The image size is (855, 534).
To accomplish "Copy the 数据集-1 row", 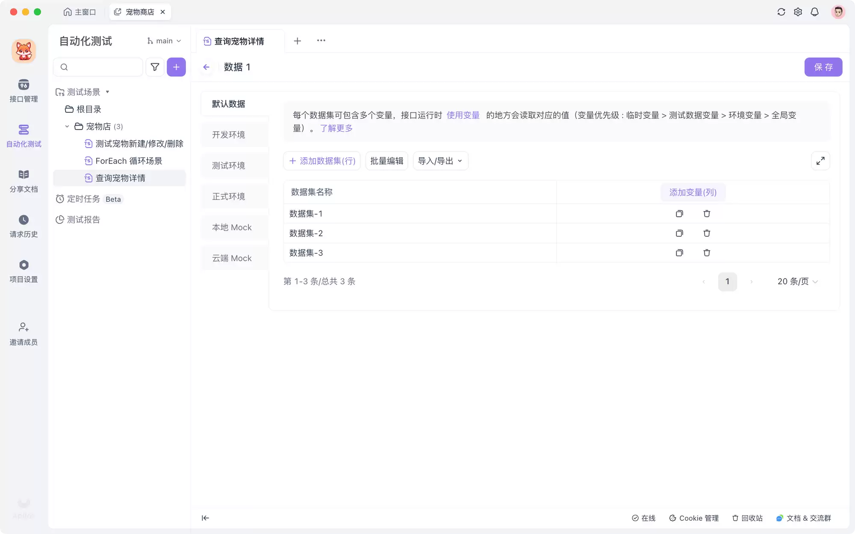I will pyautogui.click(x=679, y=214).
